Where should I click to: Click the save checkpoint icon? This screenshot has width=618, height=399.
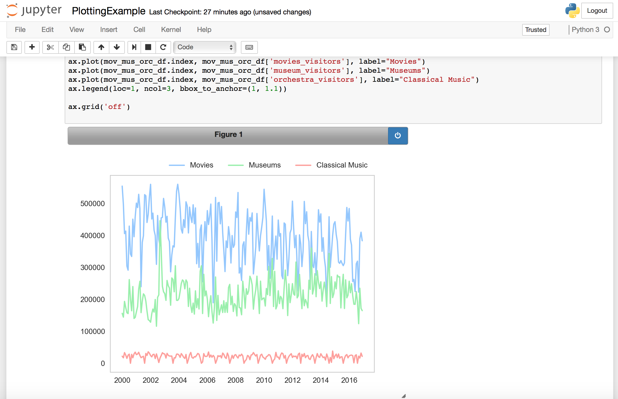tap(14, 47)
